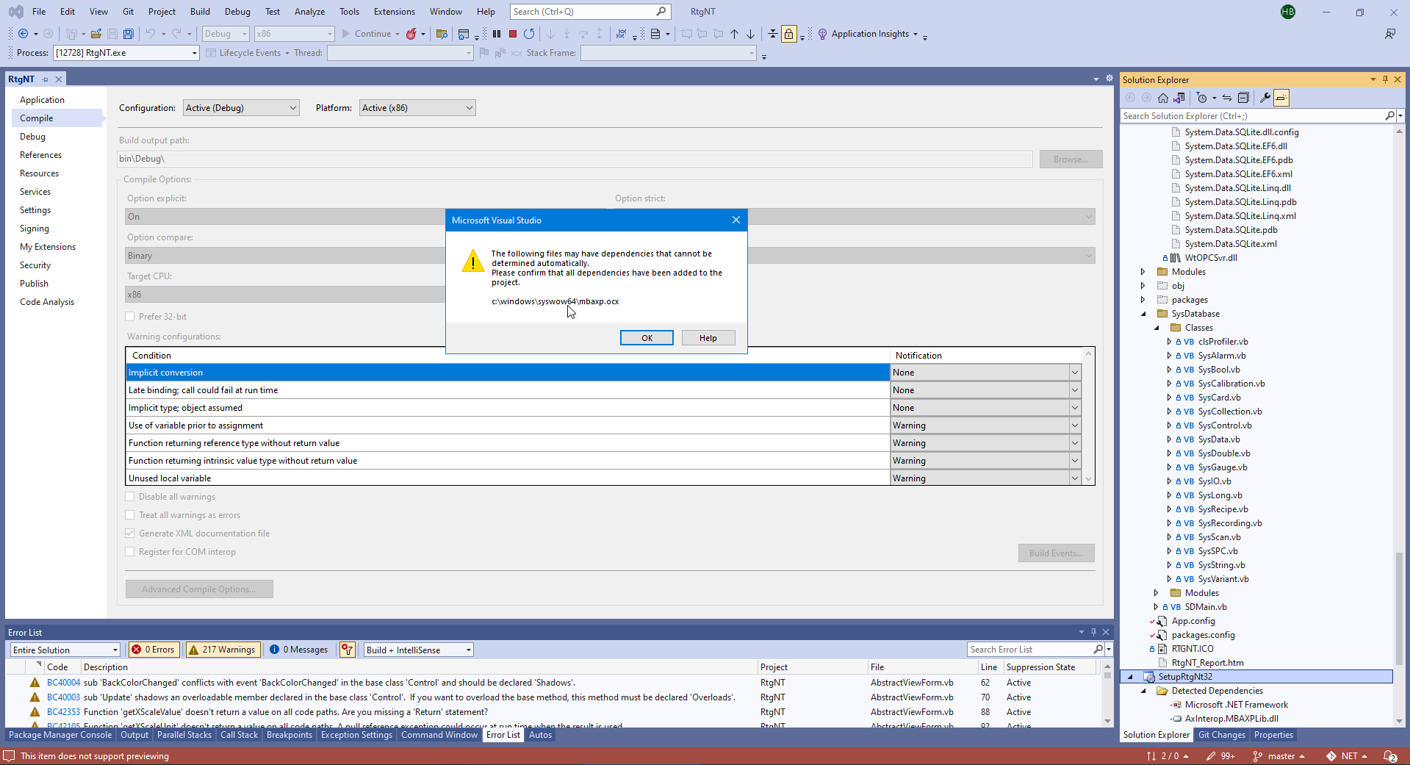This screenshot has height=765, width=1410.
Task: Click the Application Insights lightbulb icon
Action: pyautogui.click(x=823, y=34)
